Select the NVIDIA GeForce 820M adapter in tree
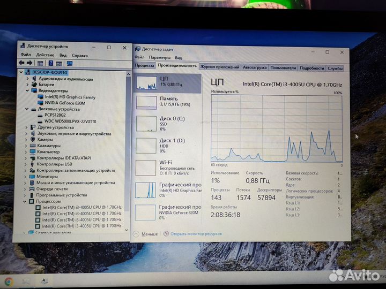Viewport: 386px width, 289px height. [65, 103]
